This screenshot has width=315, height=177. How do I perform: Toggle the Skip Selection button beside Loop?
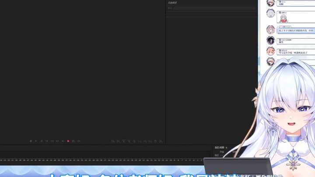[x=79, y=141]
